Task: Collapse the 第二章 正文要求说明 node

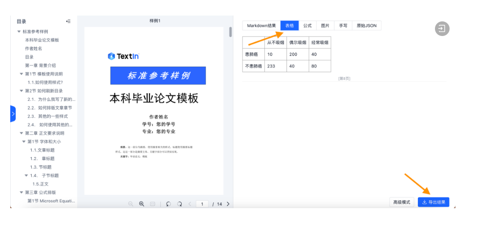Action: coord(21,133)
